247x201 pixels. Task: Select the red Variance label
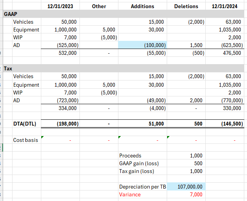(x=130, y=194)
